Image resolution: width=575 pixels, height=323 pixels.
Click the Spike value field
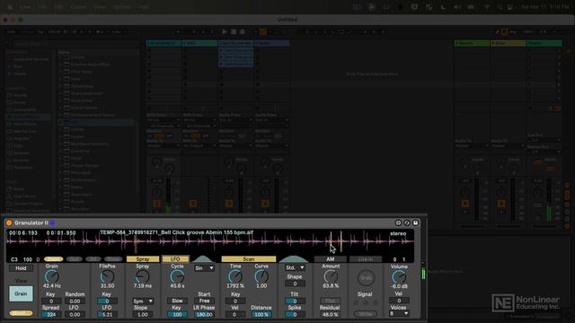coord(295,314)
